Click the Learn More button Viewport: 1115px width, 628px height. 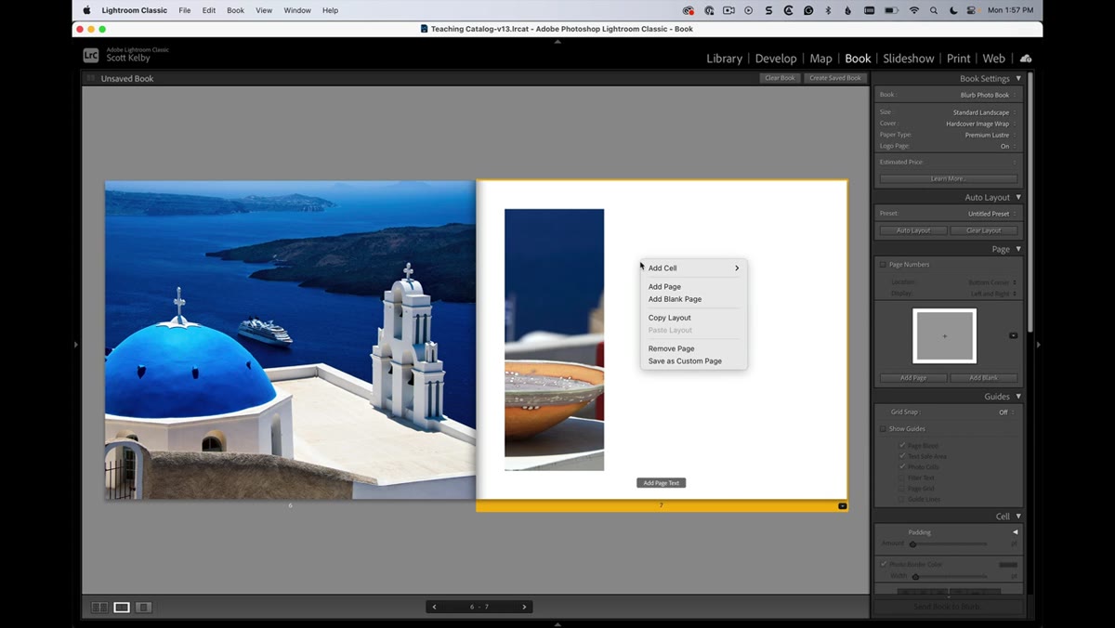click(x=949, y=178)
